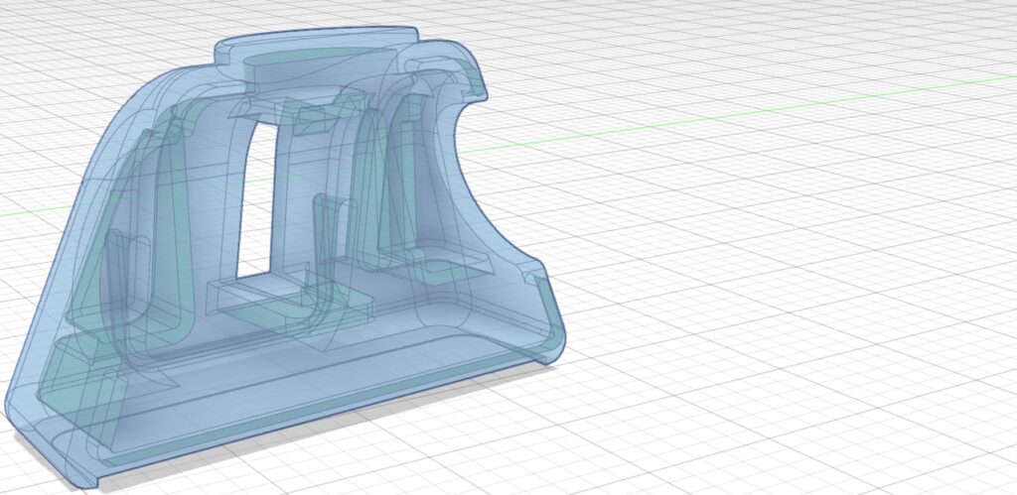Click the bottom-right corner tip of the base
Screen dimensions: 1017x495
click(549, 358)
